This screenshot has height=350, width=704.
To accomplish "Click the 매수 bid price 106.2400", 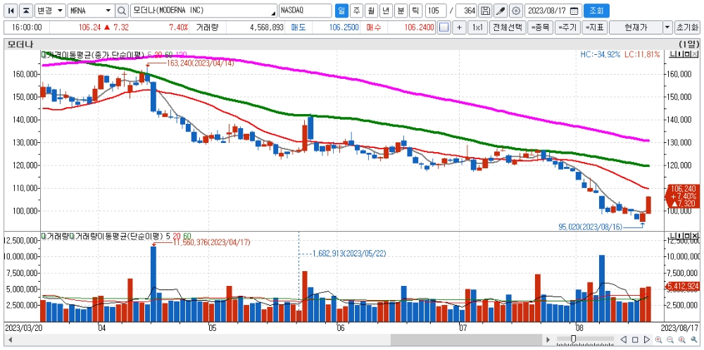I will pyautogui.click(x=419, y=27).
